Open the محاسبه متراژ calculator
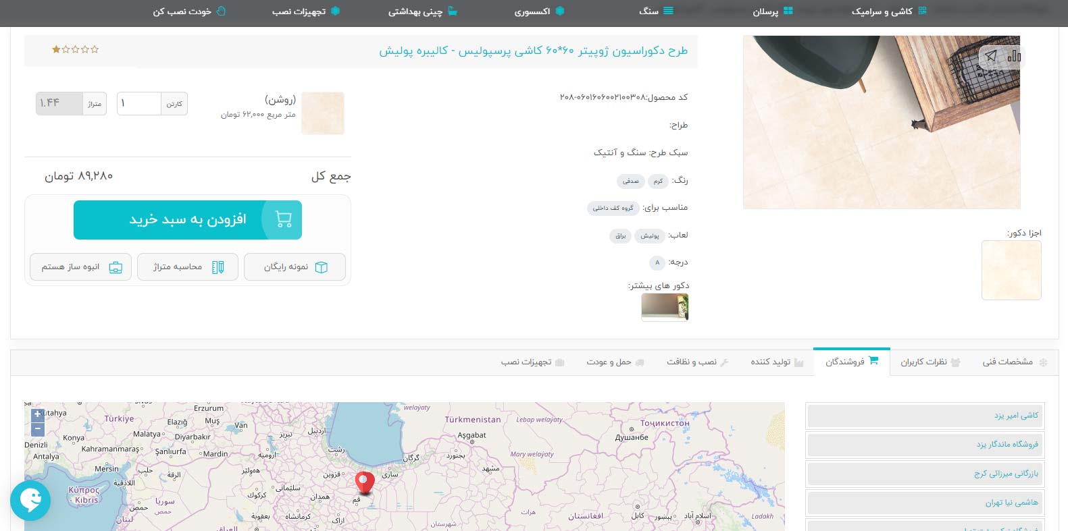 coord(188,267)
